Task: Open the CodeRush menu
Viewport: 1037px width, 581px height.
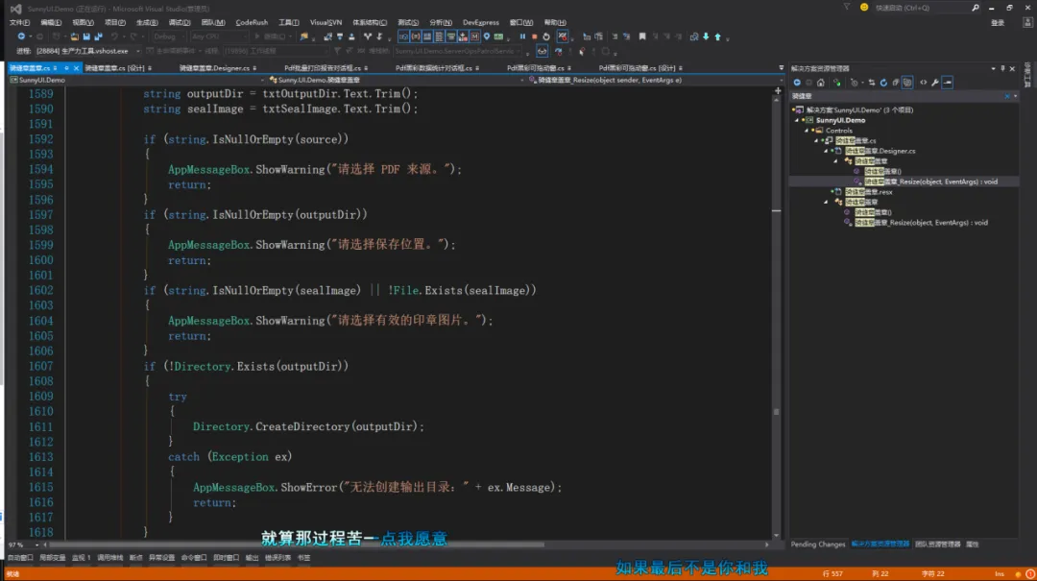Action: [252, 22]
